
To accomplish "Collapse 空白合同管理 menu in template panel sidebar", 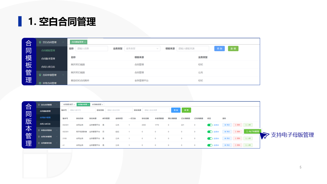I will 63,42.
